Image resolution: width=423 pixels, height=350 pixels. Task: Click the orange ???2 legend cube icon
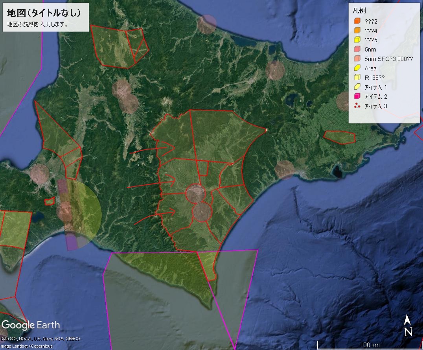coord(357,21)
